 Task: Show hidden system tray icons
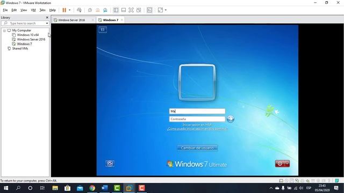coord(271,188)
